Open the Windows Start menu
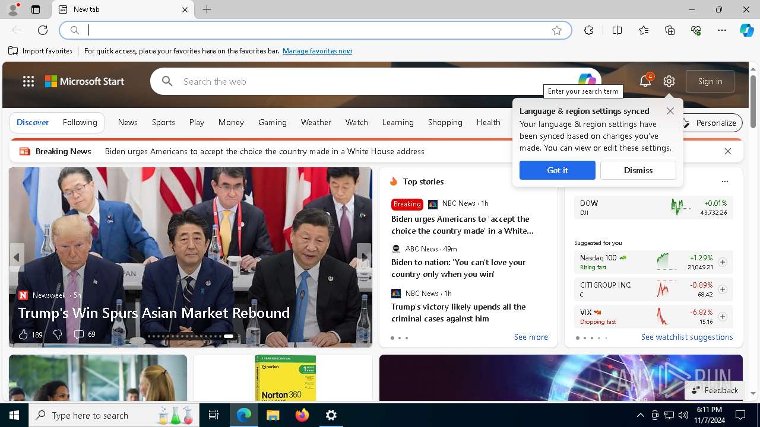 [x=14, y=415]
